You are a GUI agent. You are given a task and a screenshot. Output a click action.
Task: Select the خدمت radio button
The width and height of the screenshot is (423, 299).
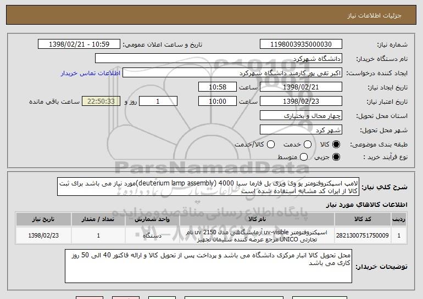[308, 144]
